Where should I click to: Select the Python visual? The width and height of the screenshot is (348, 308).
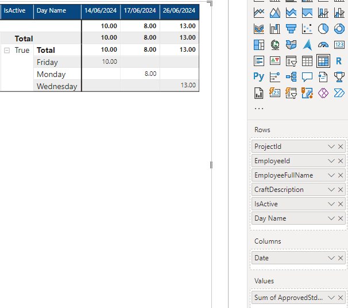(259, 77)
